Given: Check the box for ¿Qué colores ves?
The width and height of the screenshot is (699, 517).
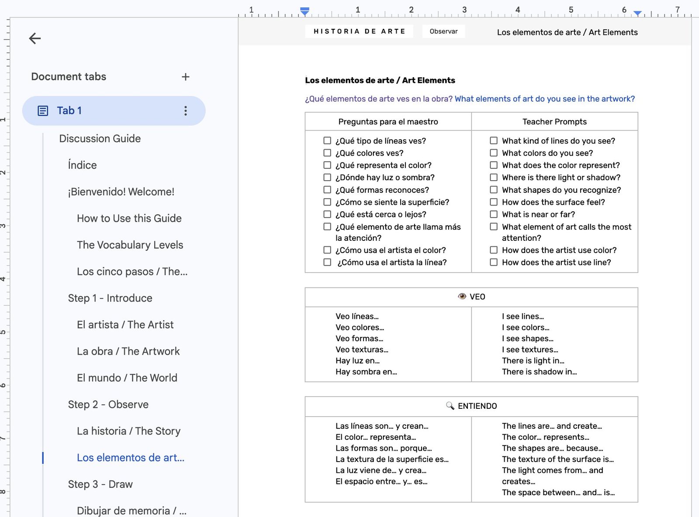Looking at the screenshot, I should tap(327, 153).
